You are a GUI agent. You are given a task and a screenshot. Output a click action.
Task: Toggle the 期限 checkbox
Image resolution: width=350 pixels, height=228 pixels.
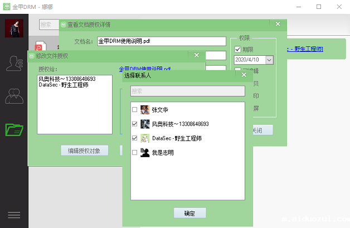(238, 49)
